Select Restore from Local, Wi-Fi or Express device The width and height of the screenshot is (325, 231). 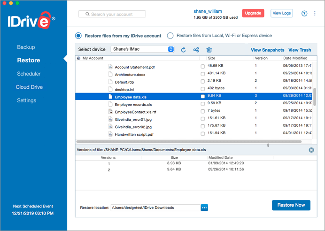(x=170, y=36)
